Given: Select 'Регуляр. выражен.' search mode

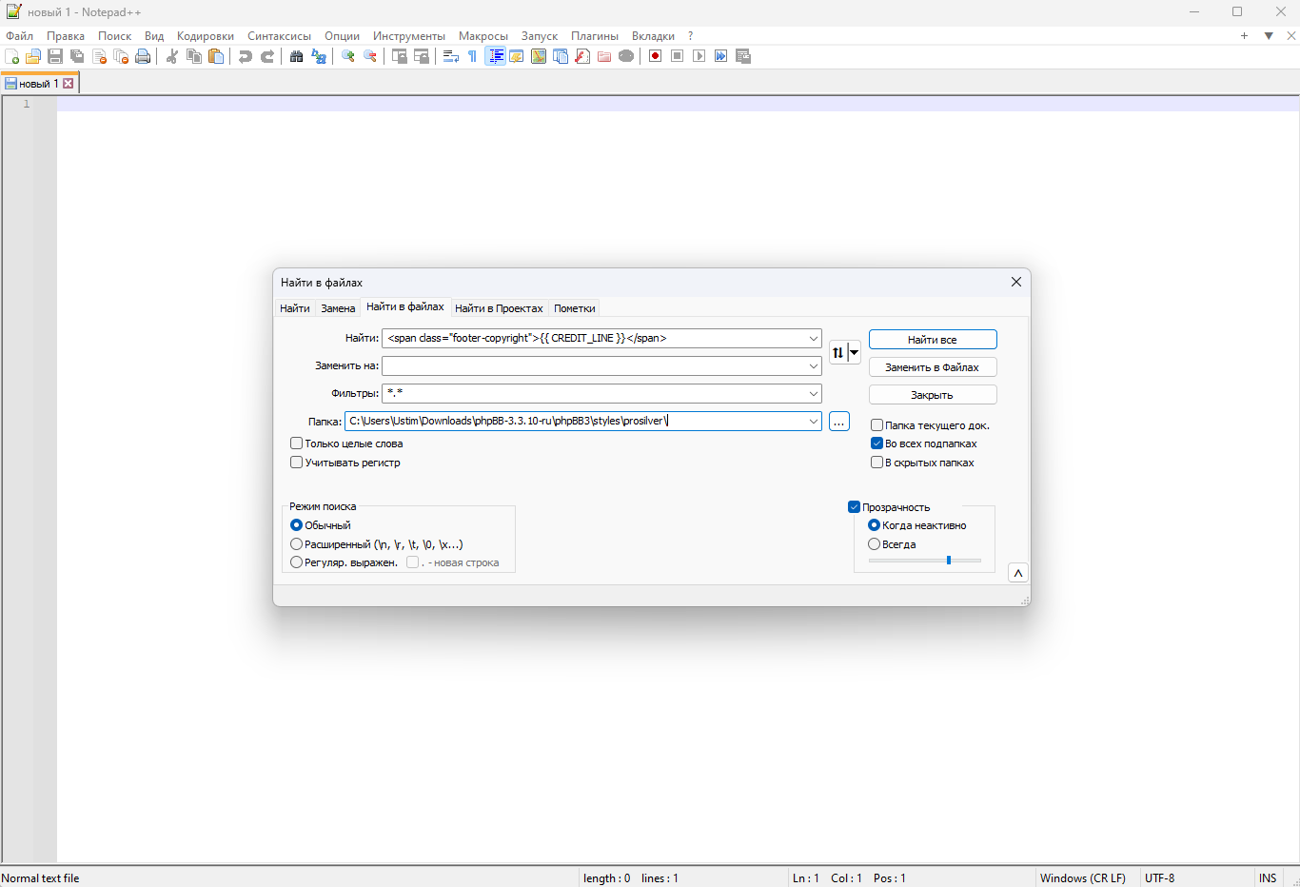Looking at the screenshot, I should click(x=297, y=562).
